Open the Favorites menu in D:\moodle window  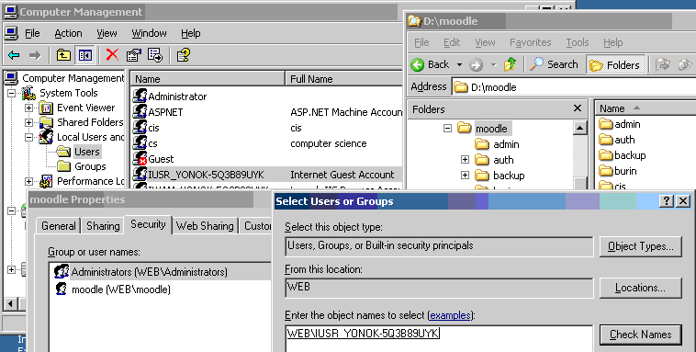point(530,42)
